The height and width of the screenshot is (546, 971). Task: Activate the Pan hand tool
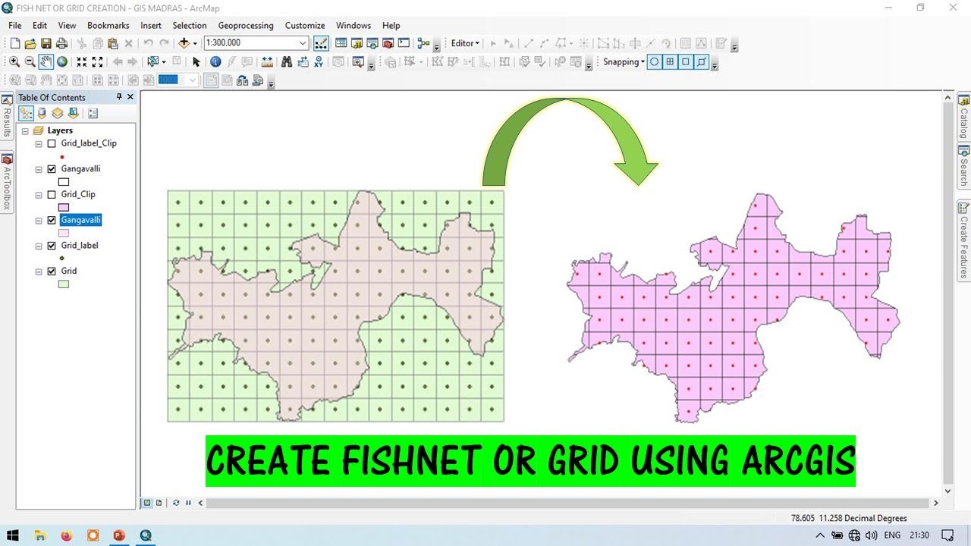(46, 61)
